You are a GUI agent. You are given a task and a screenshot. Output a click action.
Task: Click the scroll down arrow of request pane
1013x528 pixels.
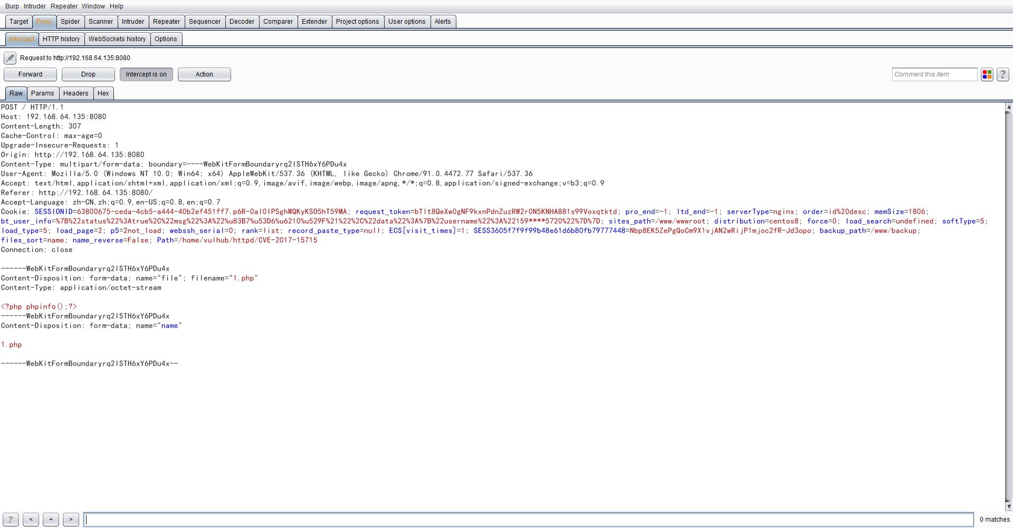1008,506
